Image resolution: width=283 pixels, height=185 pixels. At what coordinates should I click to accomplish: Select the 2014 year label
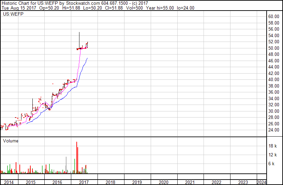point(9,182)
